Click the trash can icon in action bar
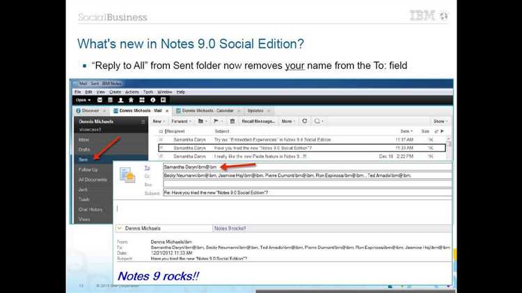The height and width of the screenshot is (293, 522). (x=231, y=121)
